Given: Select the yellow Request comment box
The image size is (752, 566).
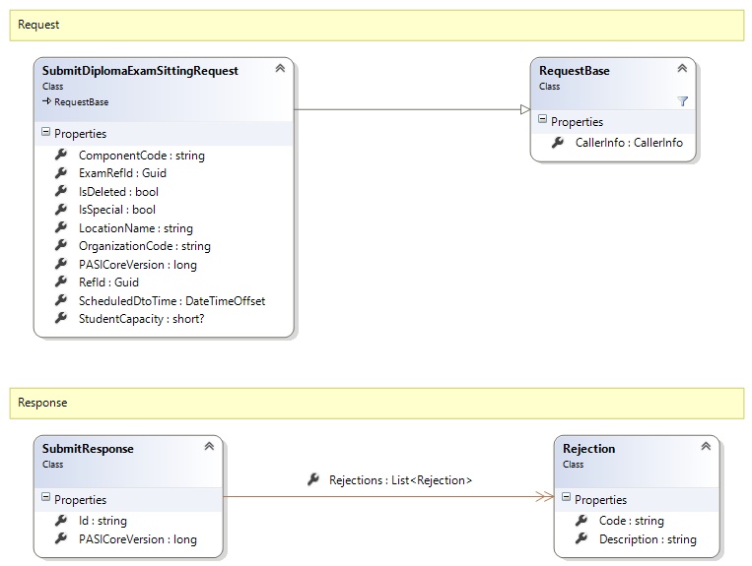Looking at the screenshot, I should click(x=376, y=25).
